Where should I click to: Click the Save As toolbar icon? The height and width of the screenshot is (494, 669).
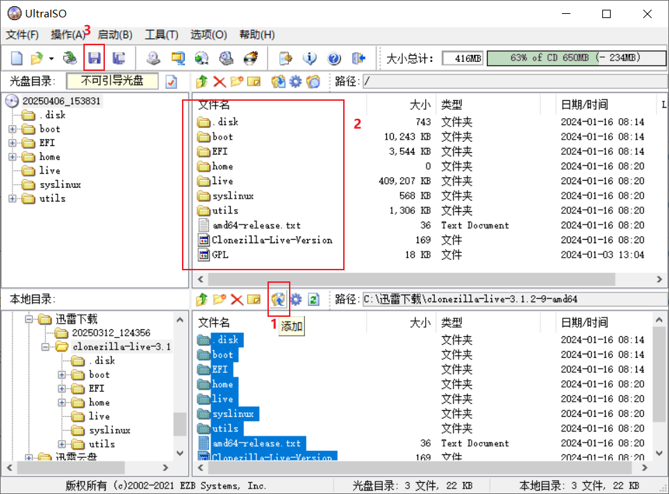point(119,58)
